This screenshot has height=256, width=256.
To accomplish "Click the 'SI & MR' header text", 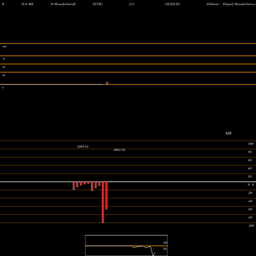I will pos(27,4).
